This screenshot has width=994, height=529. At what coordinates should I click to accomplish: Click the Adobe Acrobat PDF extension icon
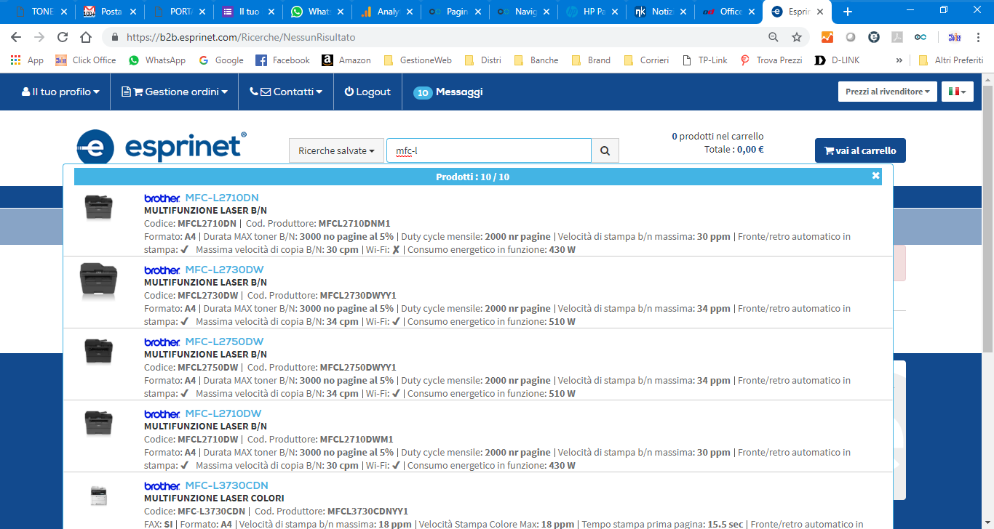(898, 37)
